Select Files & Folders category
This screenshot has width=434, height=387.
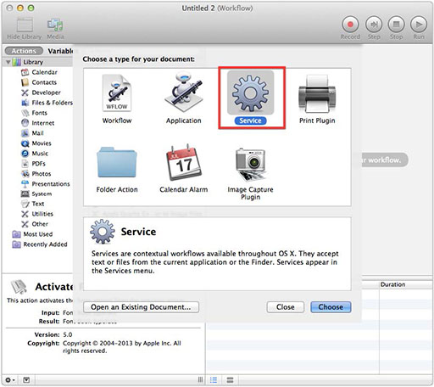point(47,103)
